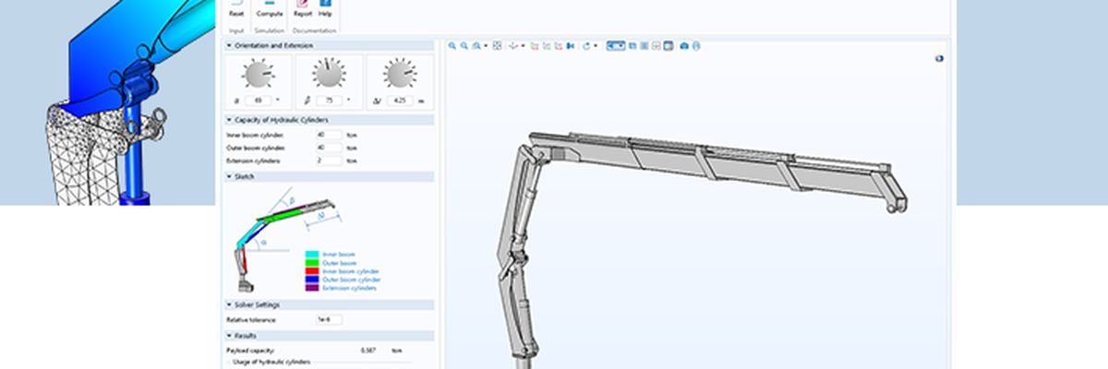Screen dimensions: 1108x369
Task: Collapse the Solver Settings section
Action: (229, 304)
